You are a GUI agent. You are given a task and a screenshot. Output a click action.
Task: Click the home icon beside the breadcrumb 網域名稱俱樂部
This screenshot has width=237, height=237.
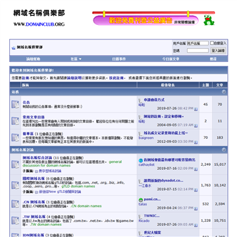coord(14,47)
